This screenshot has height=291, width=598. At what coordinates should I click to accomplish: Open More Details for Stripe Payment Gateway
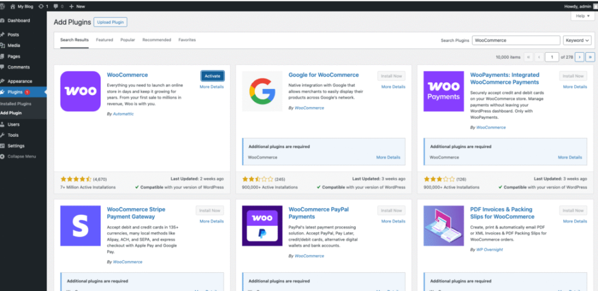211,221
